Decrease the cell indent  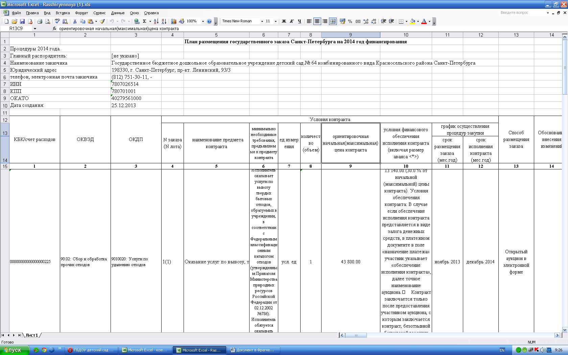pos(383,21)
